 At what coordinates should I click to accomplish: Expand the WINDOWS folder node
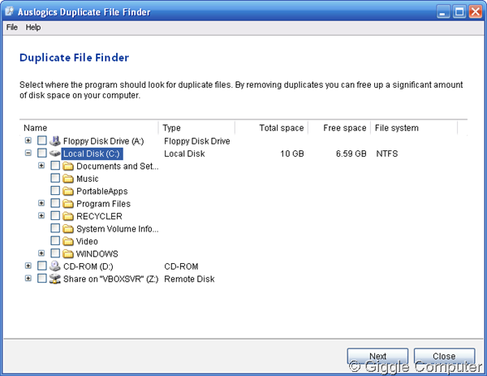41,253
